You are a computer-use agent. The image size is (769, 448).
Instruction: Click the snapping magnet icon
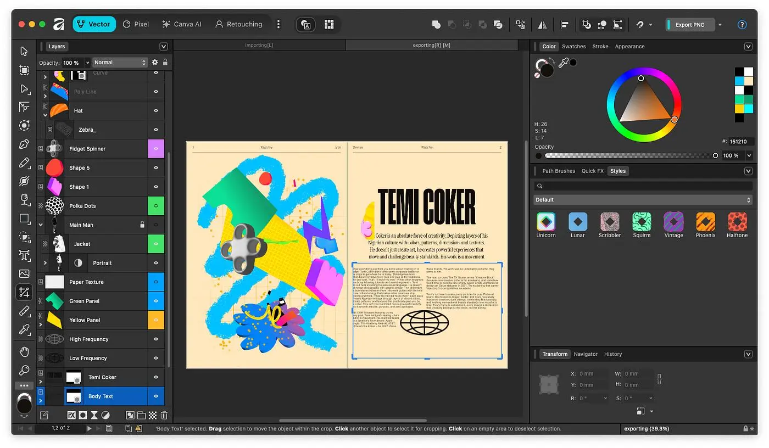(640, 24)
